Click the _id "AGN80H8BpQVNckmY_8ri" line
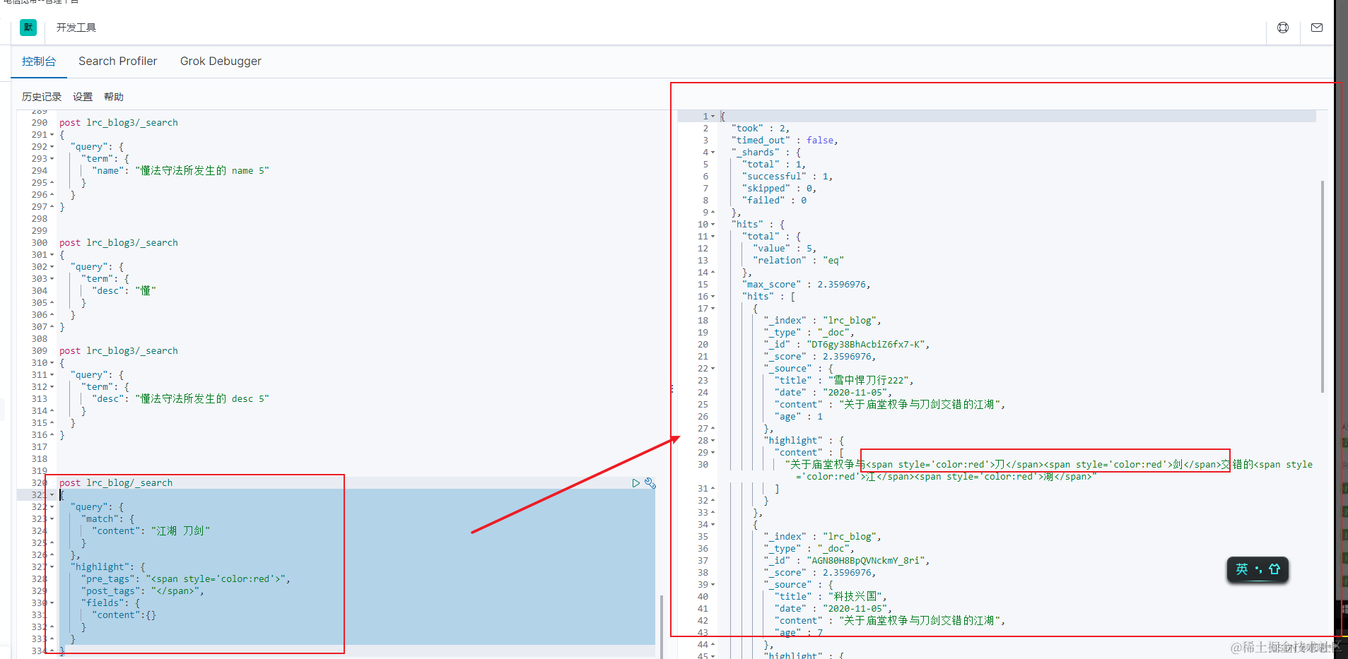The image size is (1348, 659). click(x=847, y=561)
